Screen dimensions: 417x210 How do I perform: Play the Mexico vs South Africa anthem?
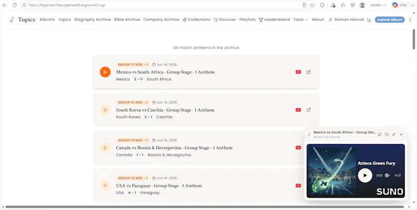point(105,72)
